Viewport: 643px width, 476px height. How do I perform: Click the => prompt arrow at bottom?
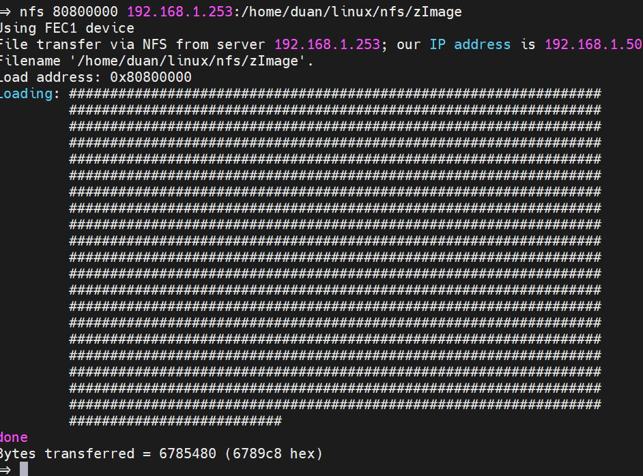pyautogui.click(x=5, y=469)
